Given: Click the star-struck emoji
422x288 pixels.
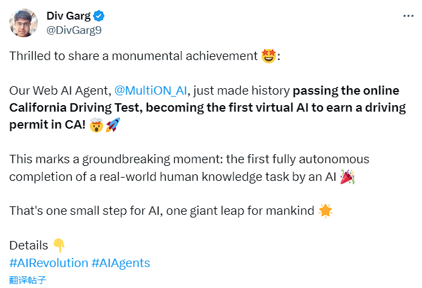Looking at the screenshot, I should [x=268, y=56].
